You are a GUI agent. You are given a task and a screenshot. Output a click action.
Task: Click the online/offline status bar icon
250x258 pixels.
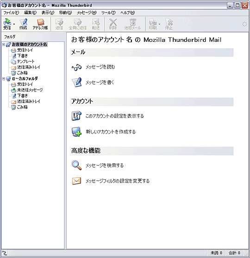click(5, 253)
